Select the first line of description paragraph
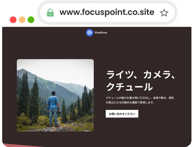The image size is (194, 147). (x=140, y=98)
